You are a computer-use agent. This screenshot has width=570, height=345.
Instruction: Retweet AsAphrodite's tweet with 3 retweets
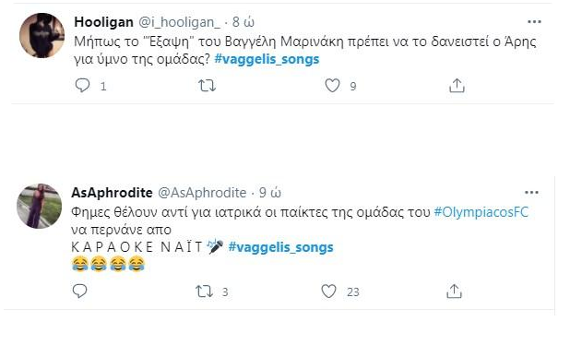click(205, 291)
